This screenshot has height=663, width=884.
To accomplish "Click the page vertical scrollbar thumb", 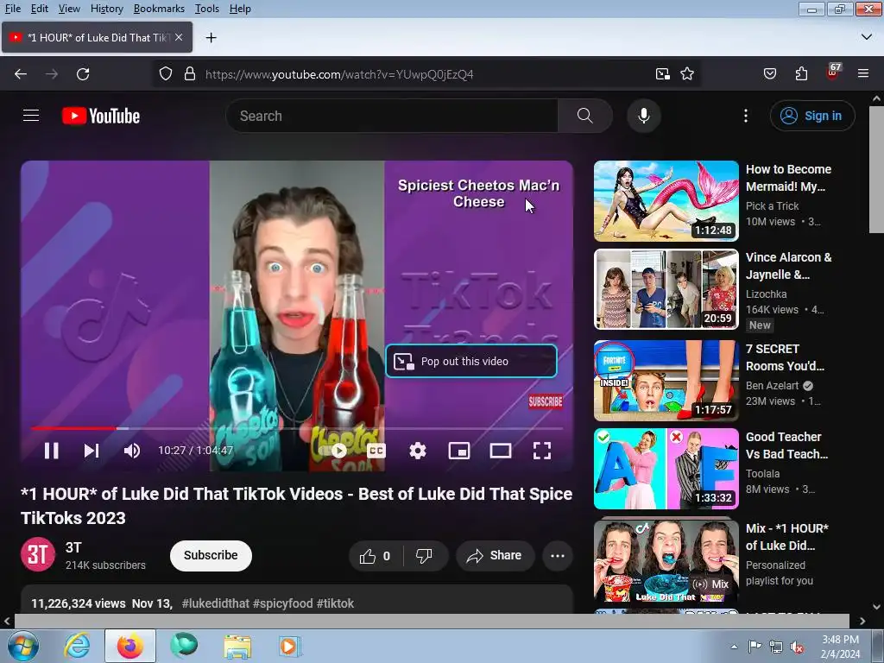I will [876, 169].
